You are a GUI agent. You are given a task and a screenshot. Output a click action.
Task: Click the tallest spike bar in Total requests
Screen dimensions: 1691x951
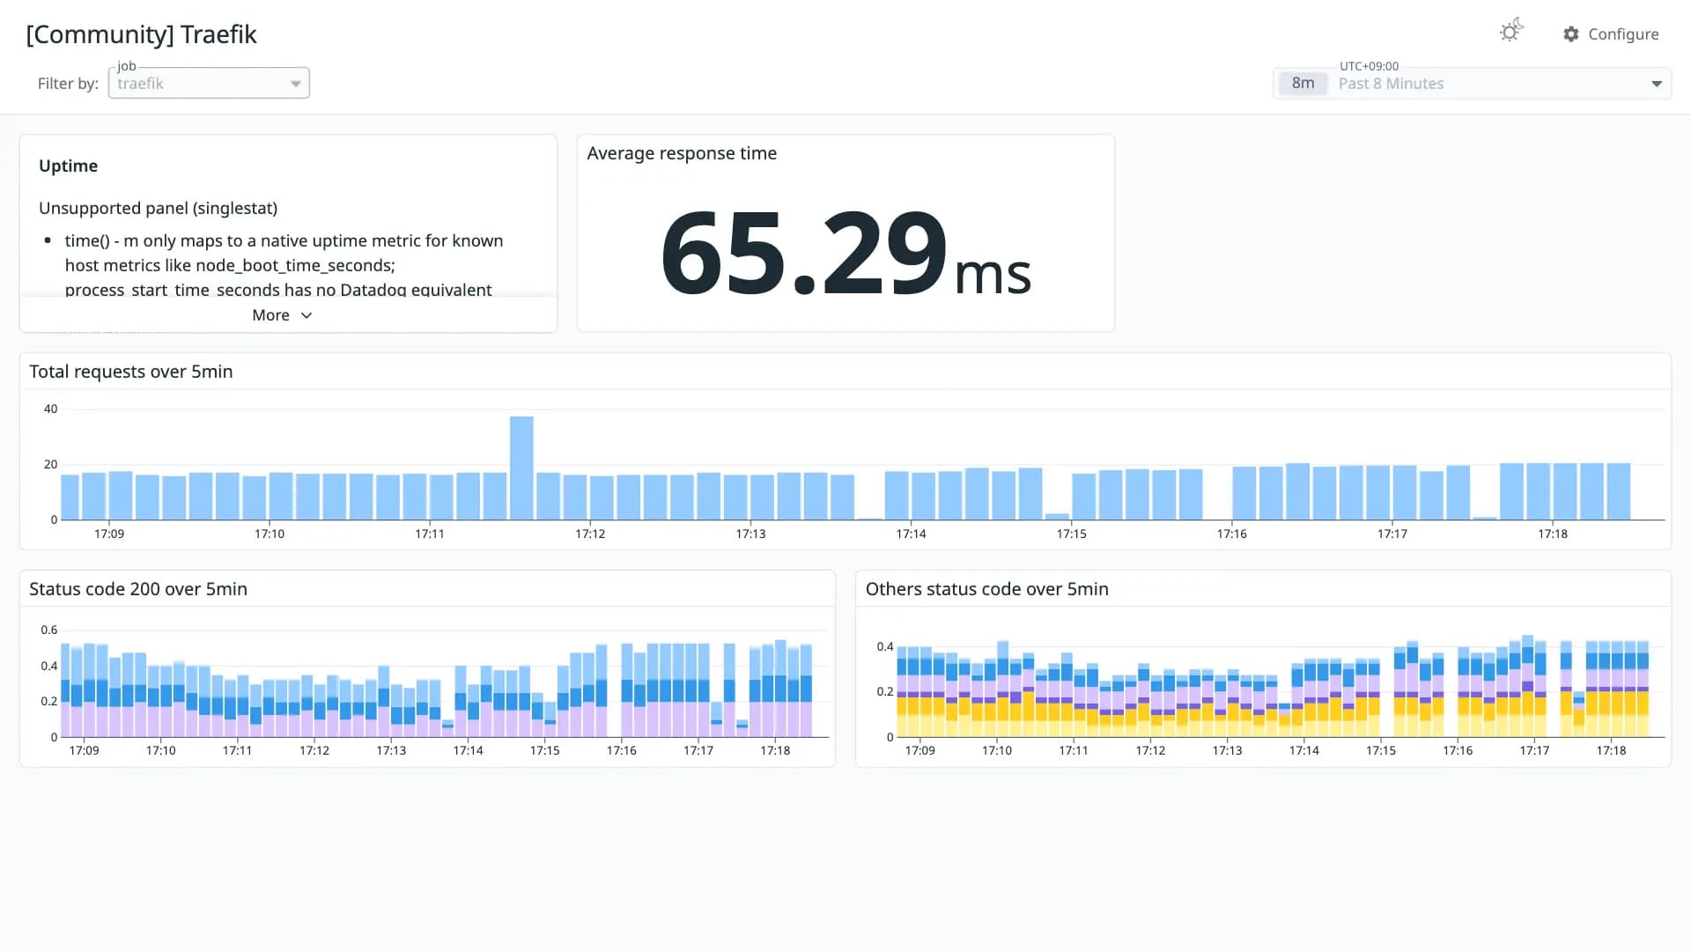coord(521,468)
